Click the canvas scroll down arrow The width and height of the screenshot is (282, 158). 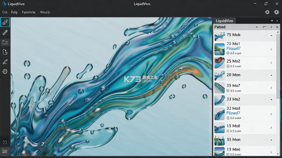211,154
